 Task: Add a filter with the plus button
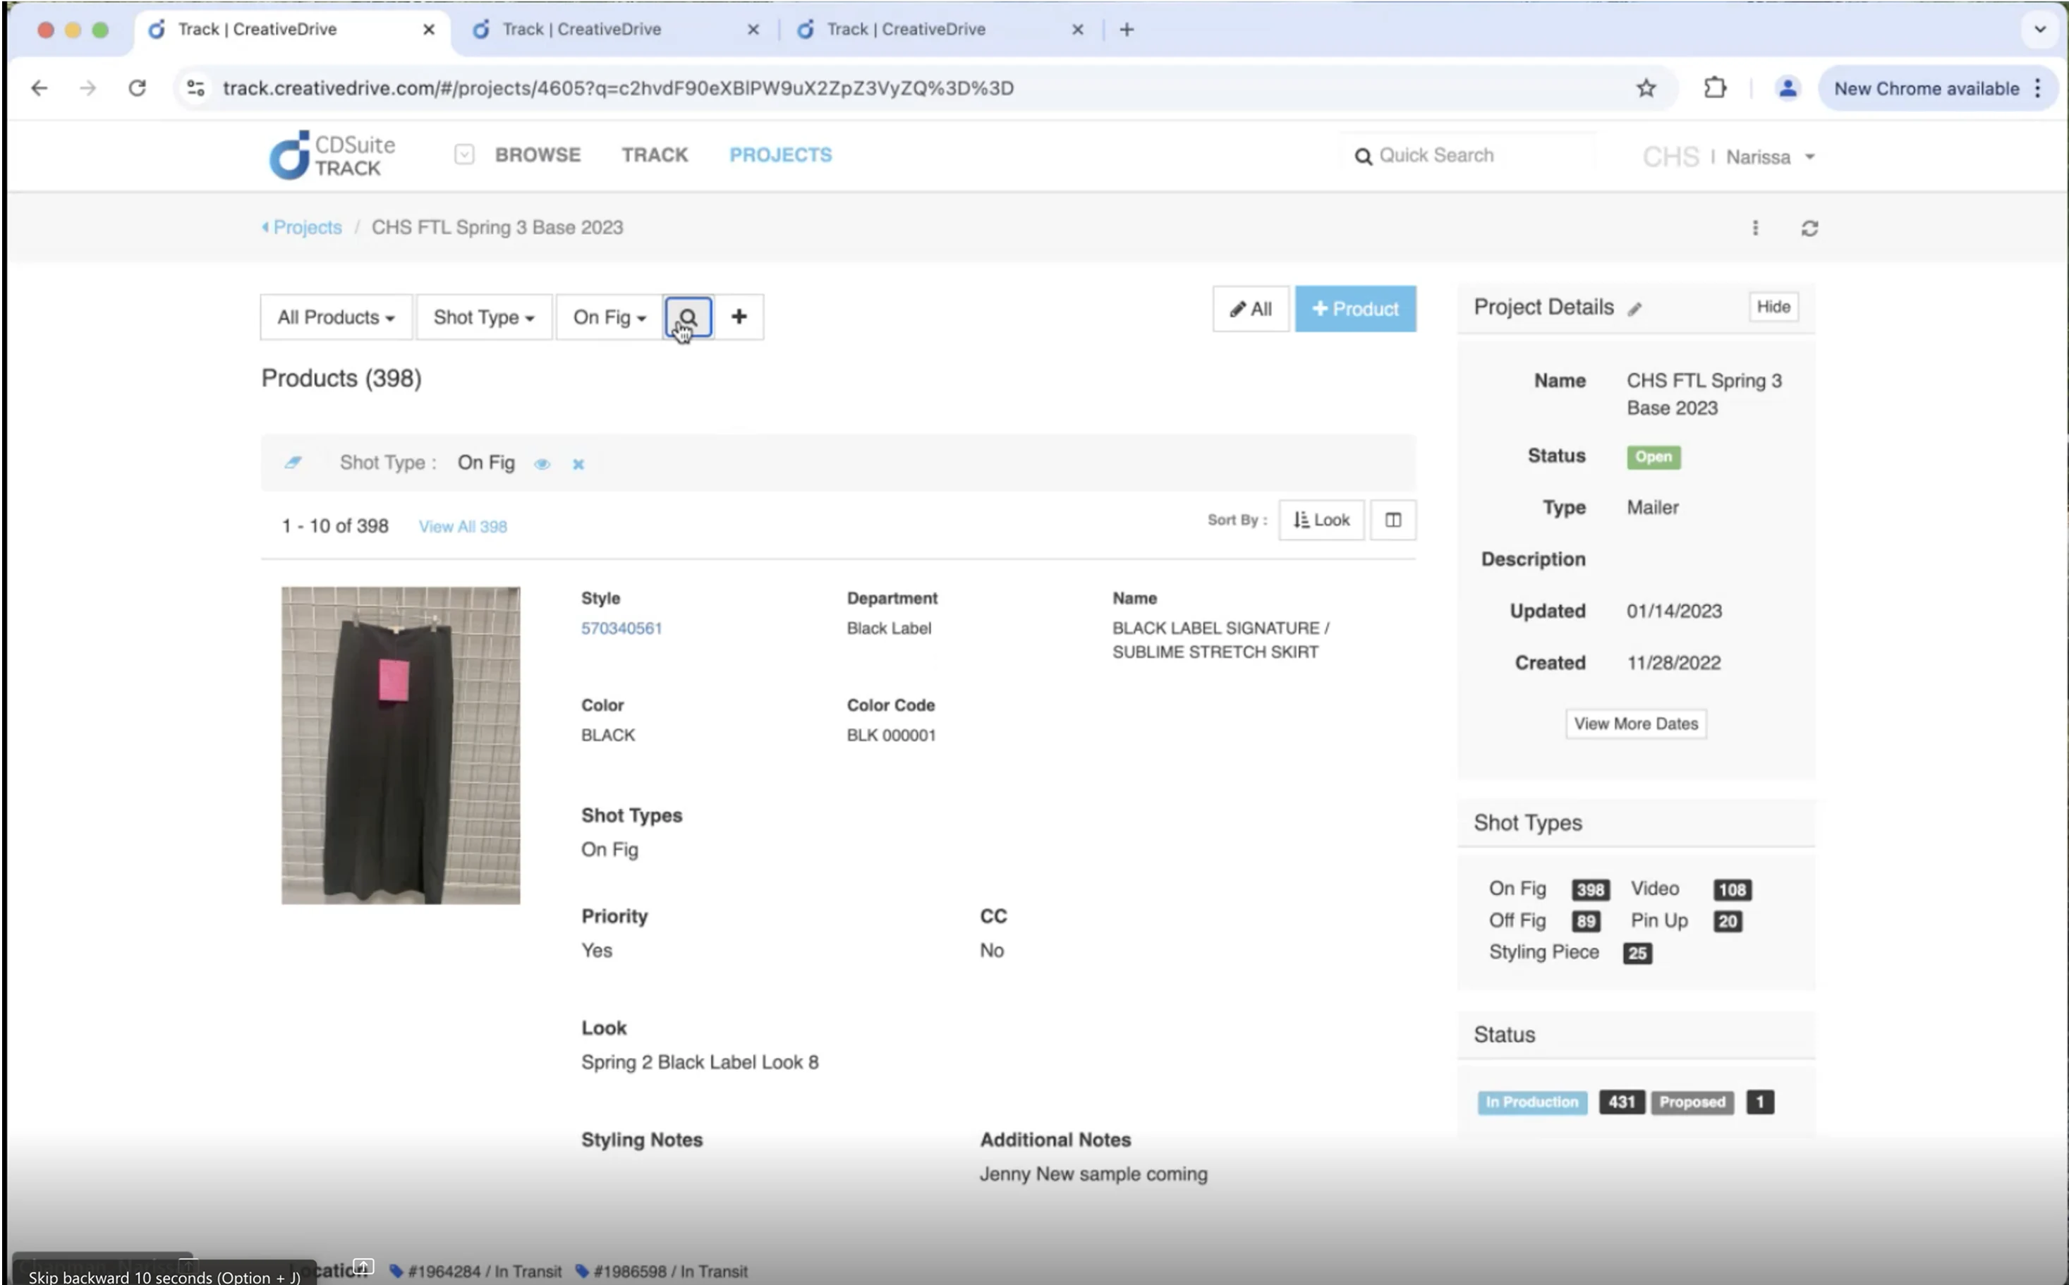(x=739, y=317)
